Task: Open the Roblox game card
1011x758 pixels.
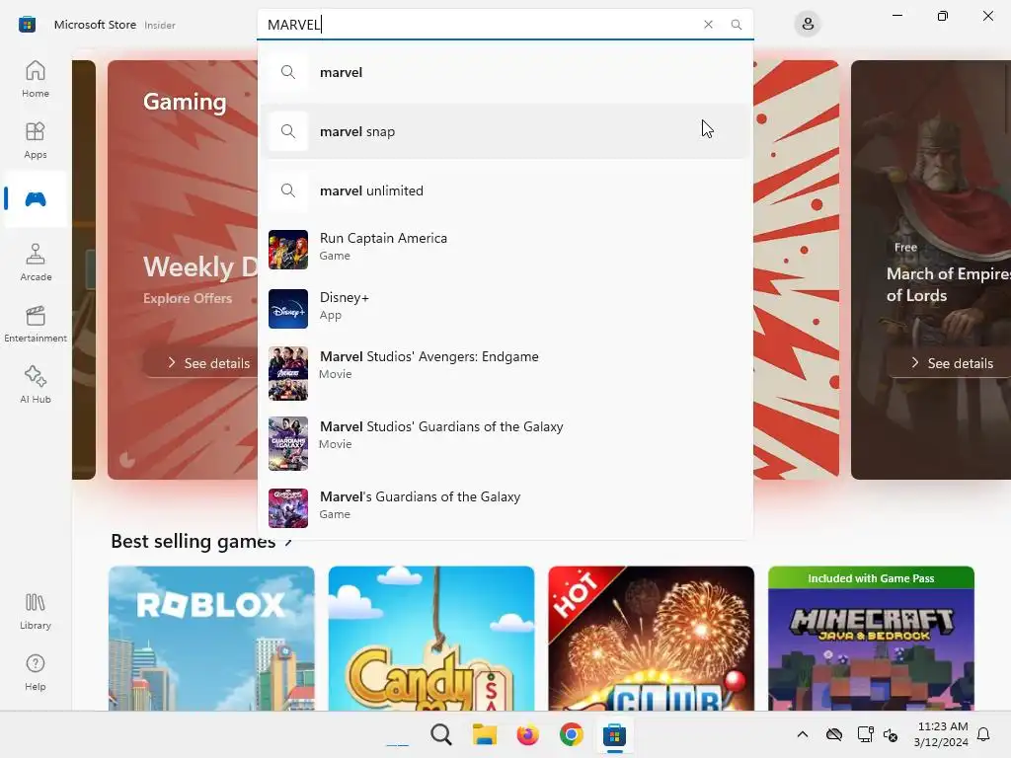Action: pyautogui.click(x=211, y=639)
